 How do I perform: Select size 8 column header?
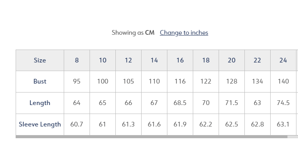(x=77, y=60)
